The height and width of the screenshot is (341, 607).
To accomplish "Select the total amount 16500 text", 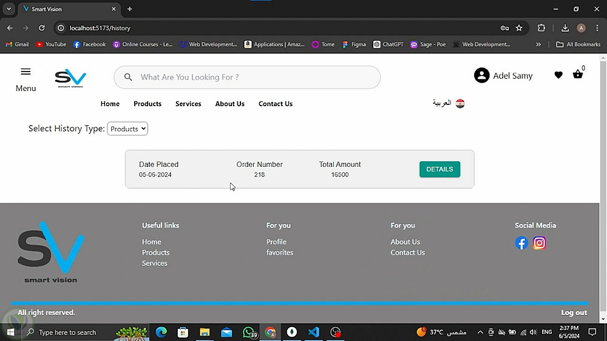I will coord(340,175).
